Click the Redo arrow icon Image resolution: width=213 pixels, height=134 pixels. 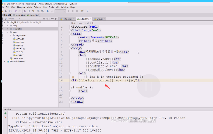[20, 11]
